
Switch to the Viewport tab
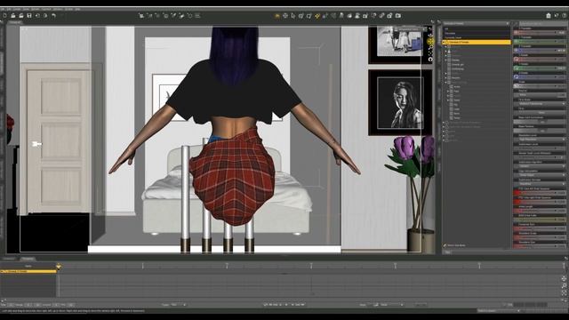click(15, 22)
